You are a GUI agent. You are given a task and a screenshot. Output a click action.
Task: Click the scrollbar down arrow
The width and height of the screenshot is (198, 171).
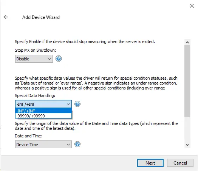(x=187, y=145)
